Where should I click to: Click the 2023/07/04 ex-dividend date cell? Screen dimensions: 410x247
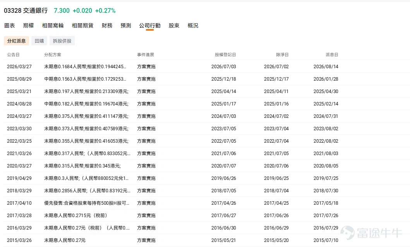pos(276,129)
